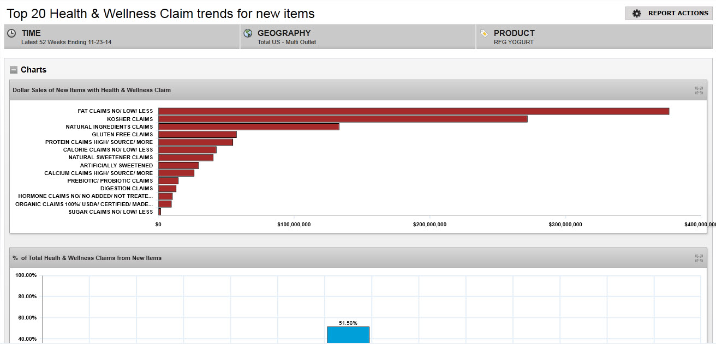
Task: Click the Natural Ingredients Claims bar
Action: click(248, 126)
